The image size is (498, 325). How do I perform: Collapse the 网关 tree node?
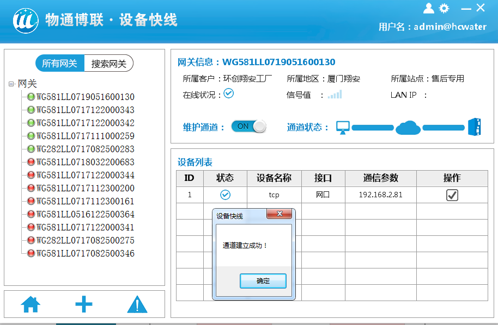11,84
